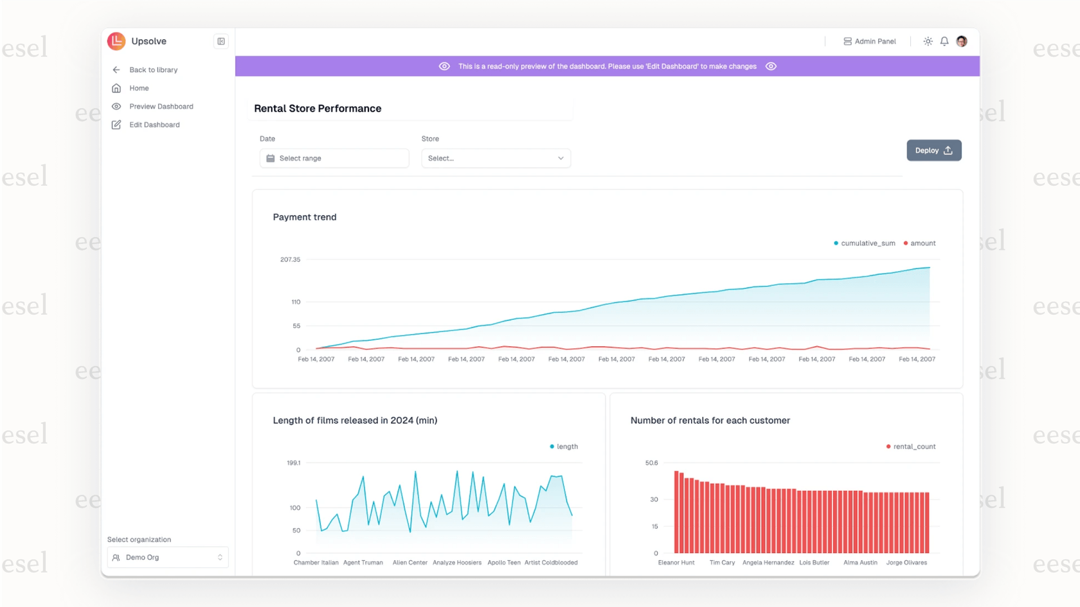Switch to Preview Dashboard

coord(161,106)
